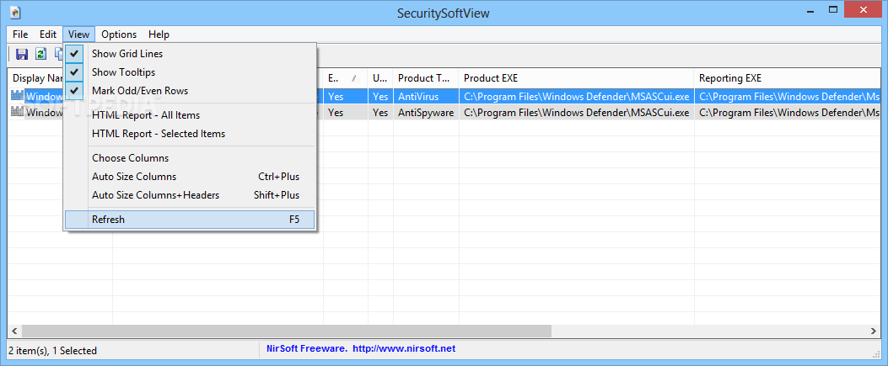
Task: Click Product EXE path in AntiVirus row
Action: [x=577, y=97]
